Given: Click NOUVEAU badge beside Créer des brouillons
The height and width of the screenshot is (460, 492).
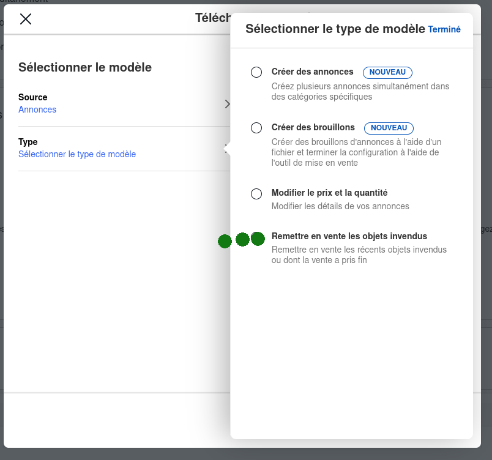Looking at the screenshot, I should [x=389, y=128].
